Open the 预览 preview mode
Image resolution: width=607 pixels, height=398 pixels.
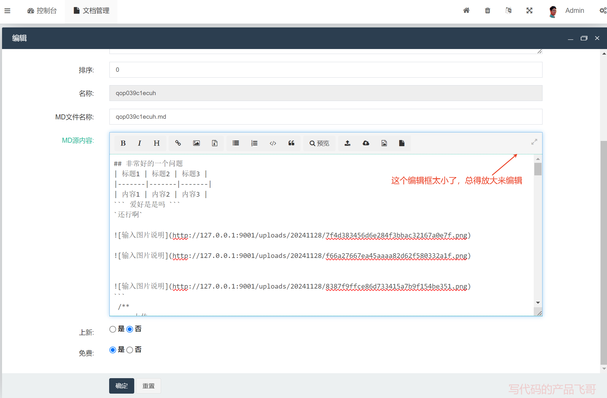(x=319, y=143)
